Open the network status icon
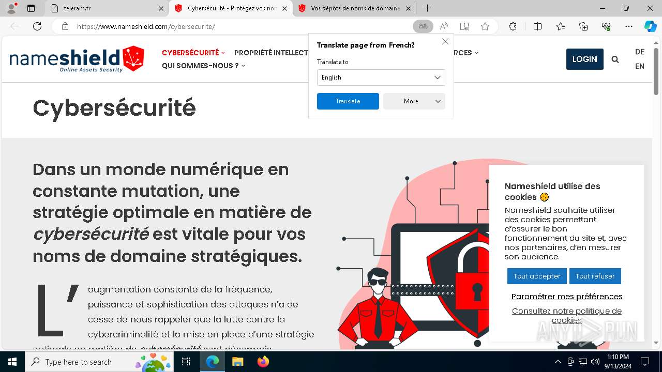This screenshot has width=662, height=372. (x=583, y=362)
